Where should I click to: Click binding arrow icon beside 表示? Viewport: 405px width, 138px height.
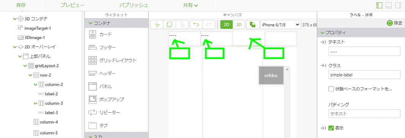[x=323, y=128]
